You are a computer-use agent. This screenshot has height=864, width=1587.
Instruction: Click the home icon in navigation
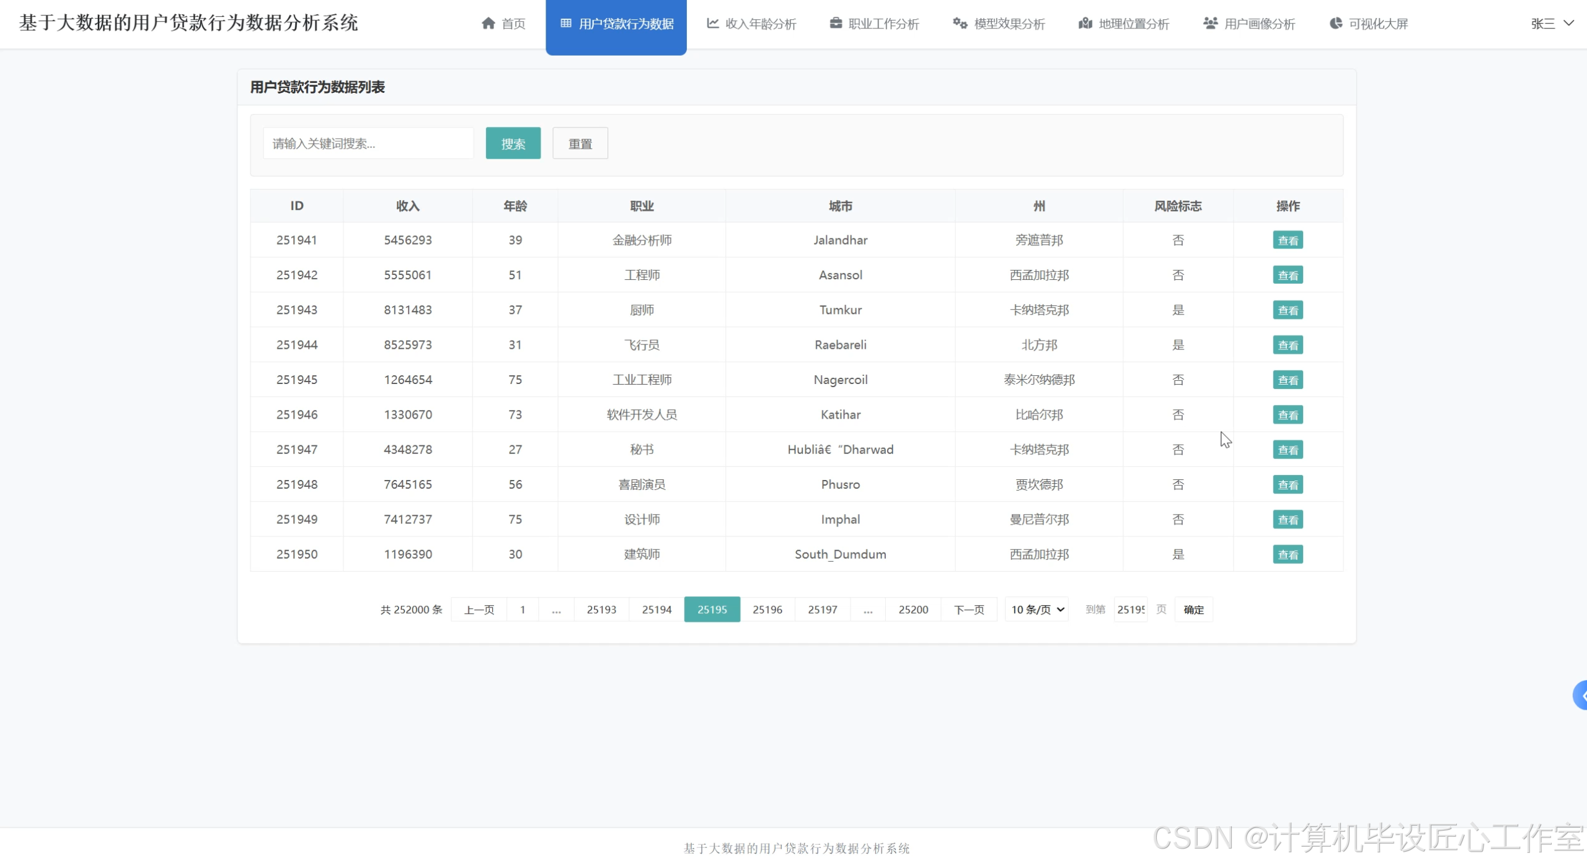click(488, 24)
